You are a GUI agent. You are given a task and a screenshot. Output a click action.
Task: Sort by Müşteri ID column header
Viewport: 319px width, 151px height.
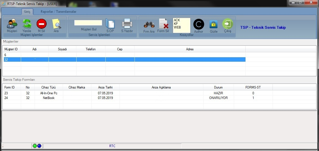point(12,49)
